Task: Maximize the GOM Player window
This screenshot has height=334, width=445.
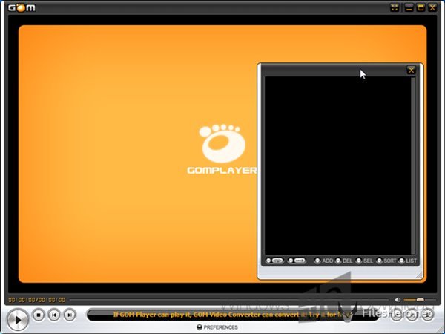Action: [x=421, y=7]
